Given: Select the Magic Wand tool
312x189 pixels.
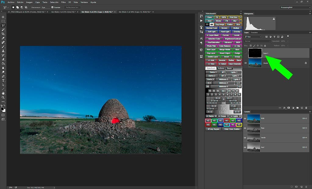Looking at the screenshot, I should point(3,30).
